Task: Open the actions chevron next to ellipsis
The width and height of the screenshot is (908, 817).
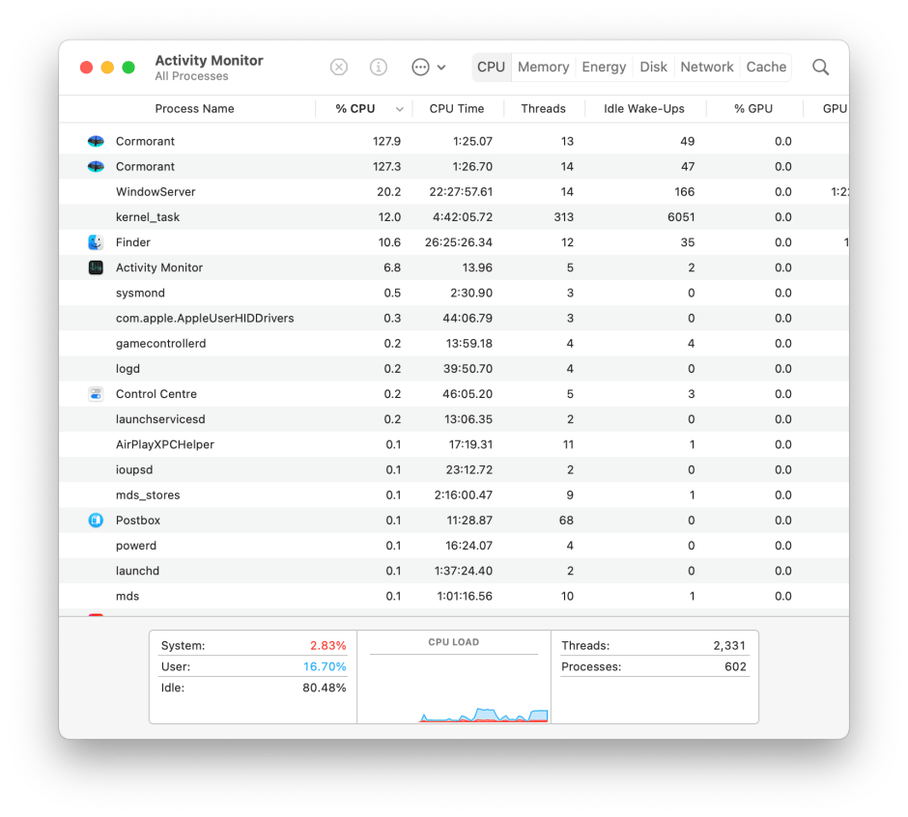Action: (x=440, y=69)
